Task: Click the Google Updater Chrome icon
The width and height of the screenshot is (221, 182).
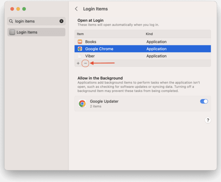Action: click(x=82, y=104)
